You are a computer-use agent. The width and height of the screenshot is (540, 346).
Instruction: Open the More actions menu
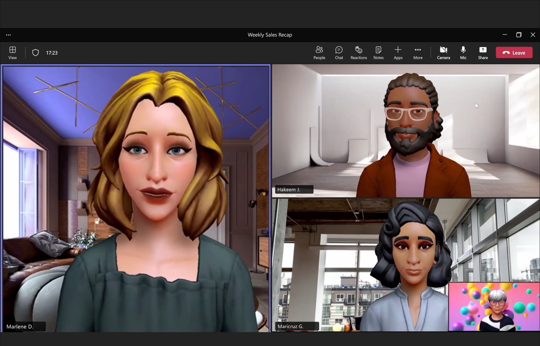coord(418,53)
